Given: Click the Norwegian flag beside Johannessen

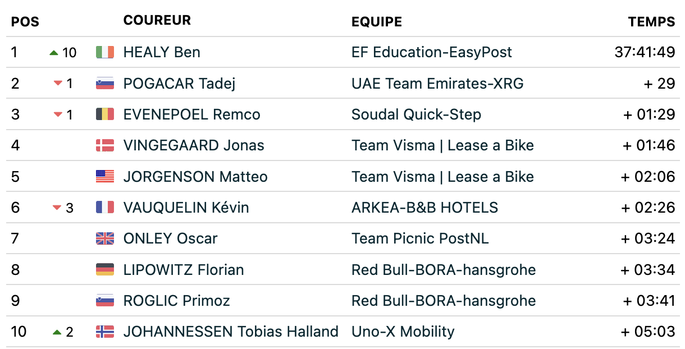Looking at the screenshot, I should pyautogui.click(x=105, y=332).
